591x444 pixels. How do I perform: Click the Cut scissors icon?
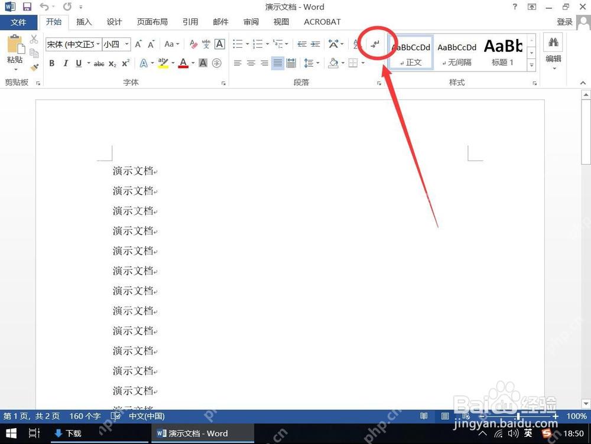tap(34, 39)
